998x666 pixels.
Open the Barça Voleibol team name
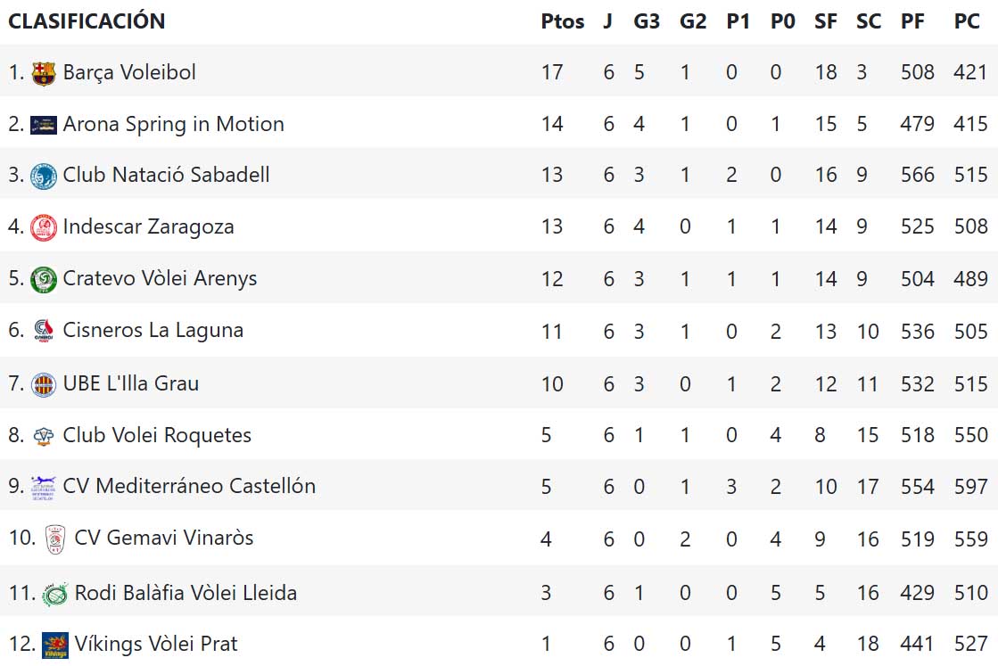tap(129, 73)
